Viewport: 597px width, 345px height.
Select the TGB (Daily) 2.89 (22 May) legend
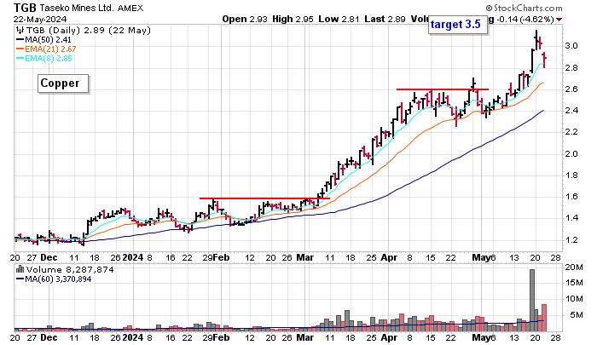[88, 31]
